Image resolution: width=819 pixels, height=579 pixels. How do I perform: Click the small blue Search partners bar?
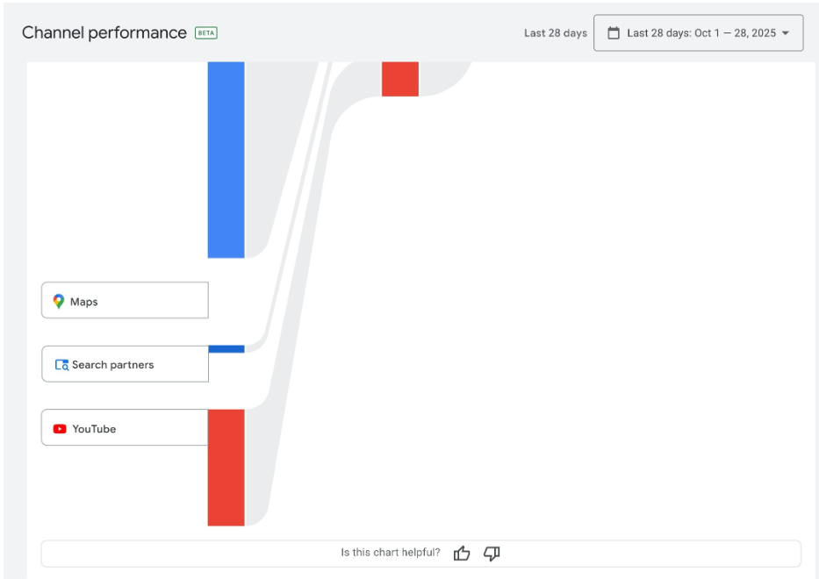226,349
